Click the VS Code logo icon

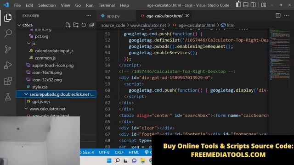tap(6, 5)
